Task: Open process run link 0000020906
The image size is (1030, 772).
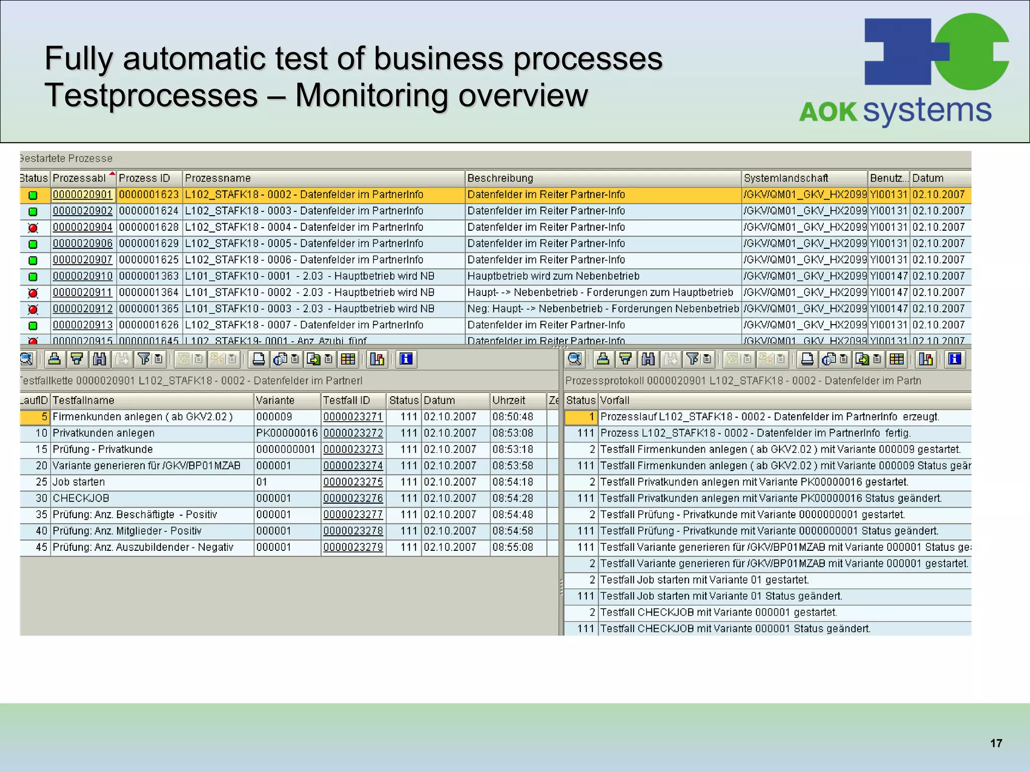Action: point(83,243)
